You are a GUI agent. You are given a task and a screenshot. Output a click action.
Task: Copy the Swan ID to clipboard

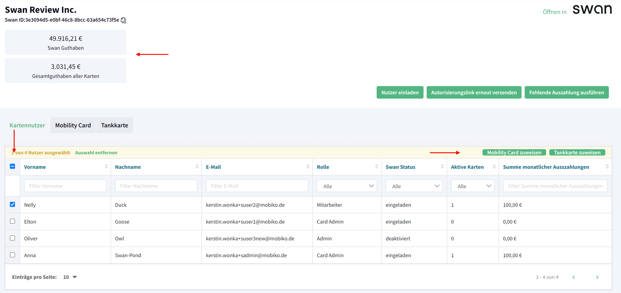point(123,20)
